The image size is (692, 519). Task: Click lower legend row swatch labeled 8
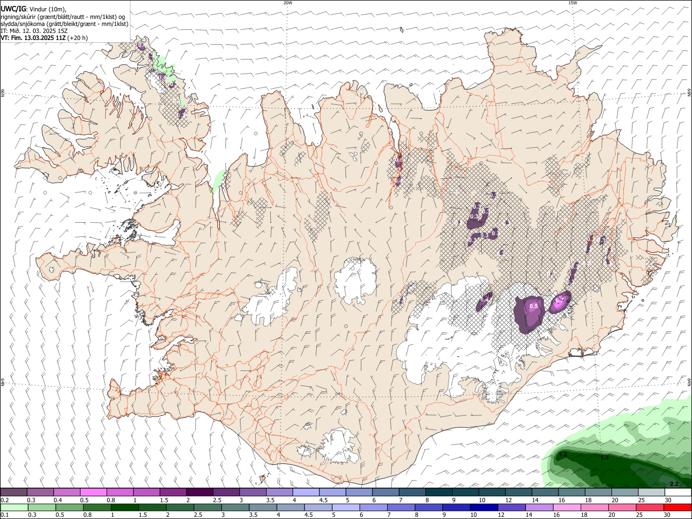pyautogui.click(x=429, y=508)
